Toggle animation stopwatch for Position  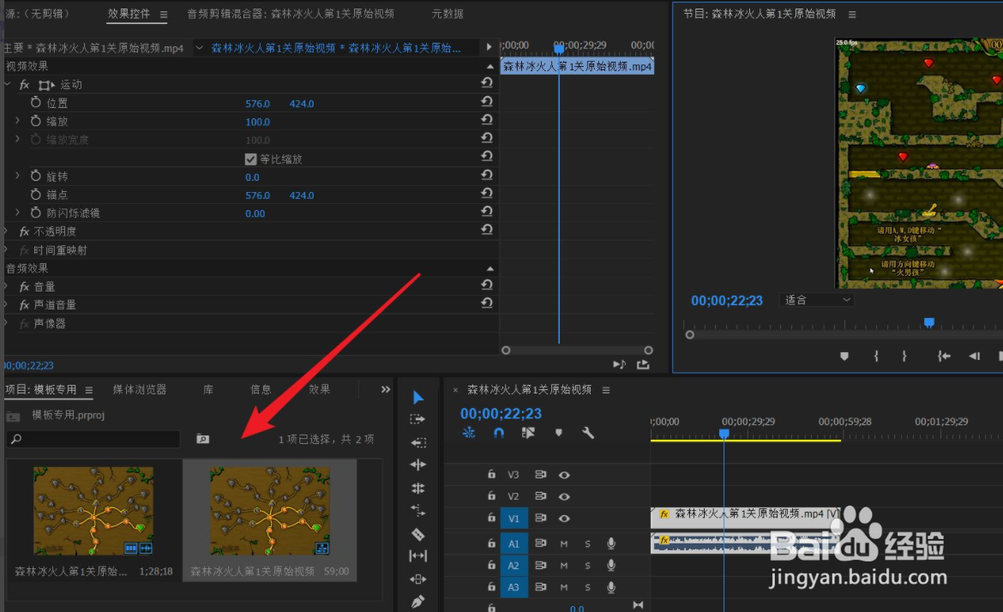pyautogui.click(x=36, y=102)
